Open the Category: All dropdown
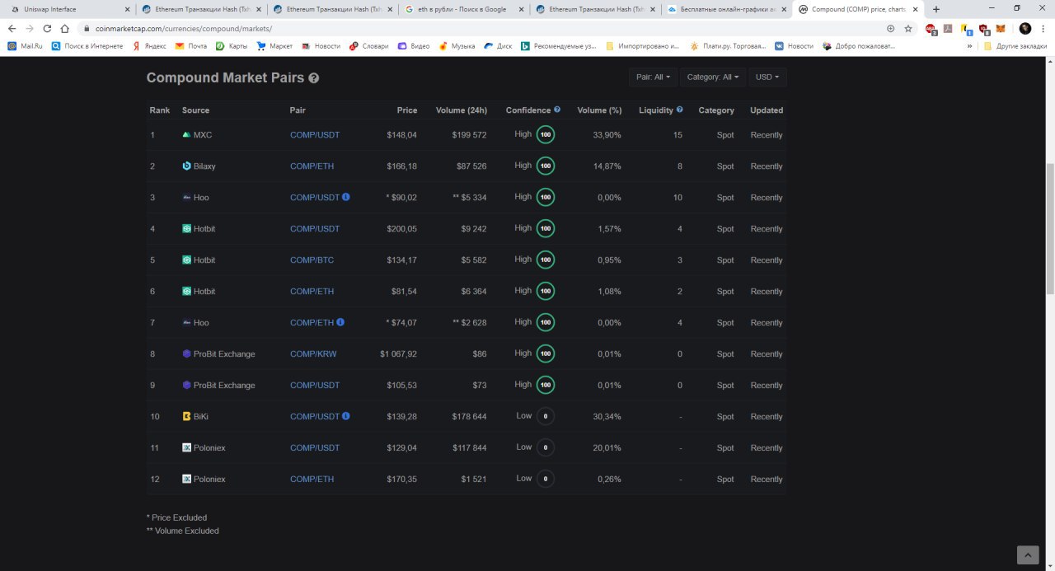The width and height of the screenshot is (1055, 571). click(713, 77)
